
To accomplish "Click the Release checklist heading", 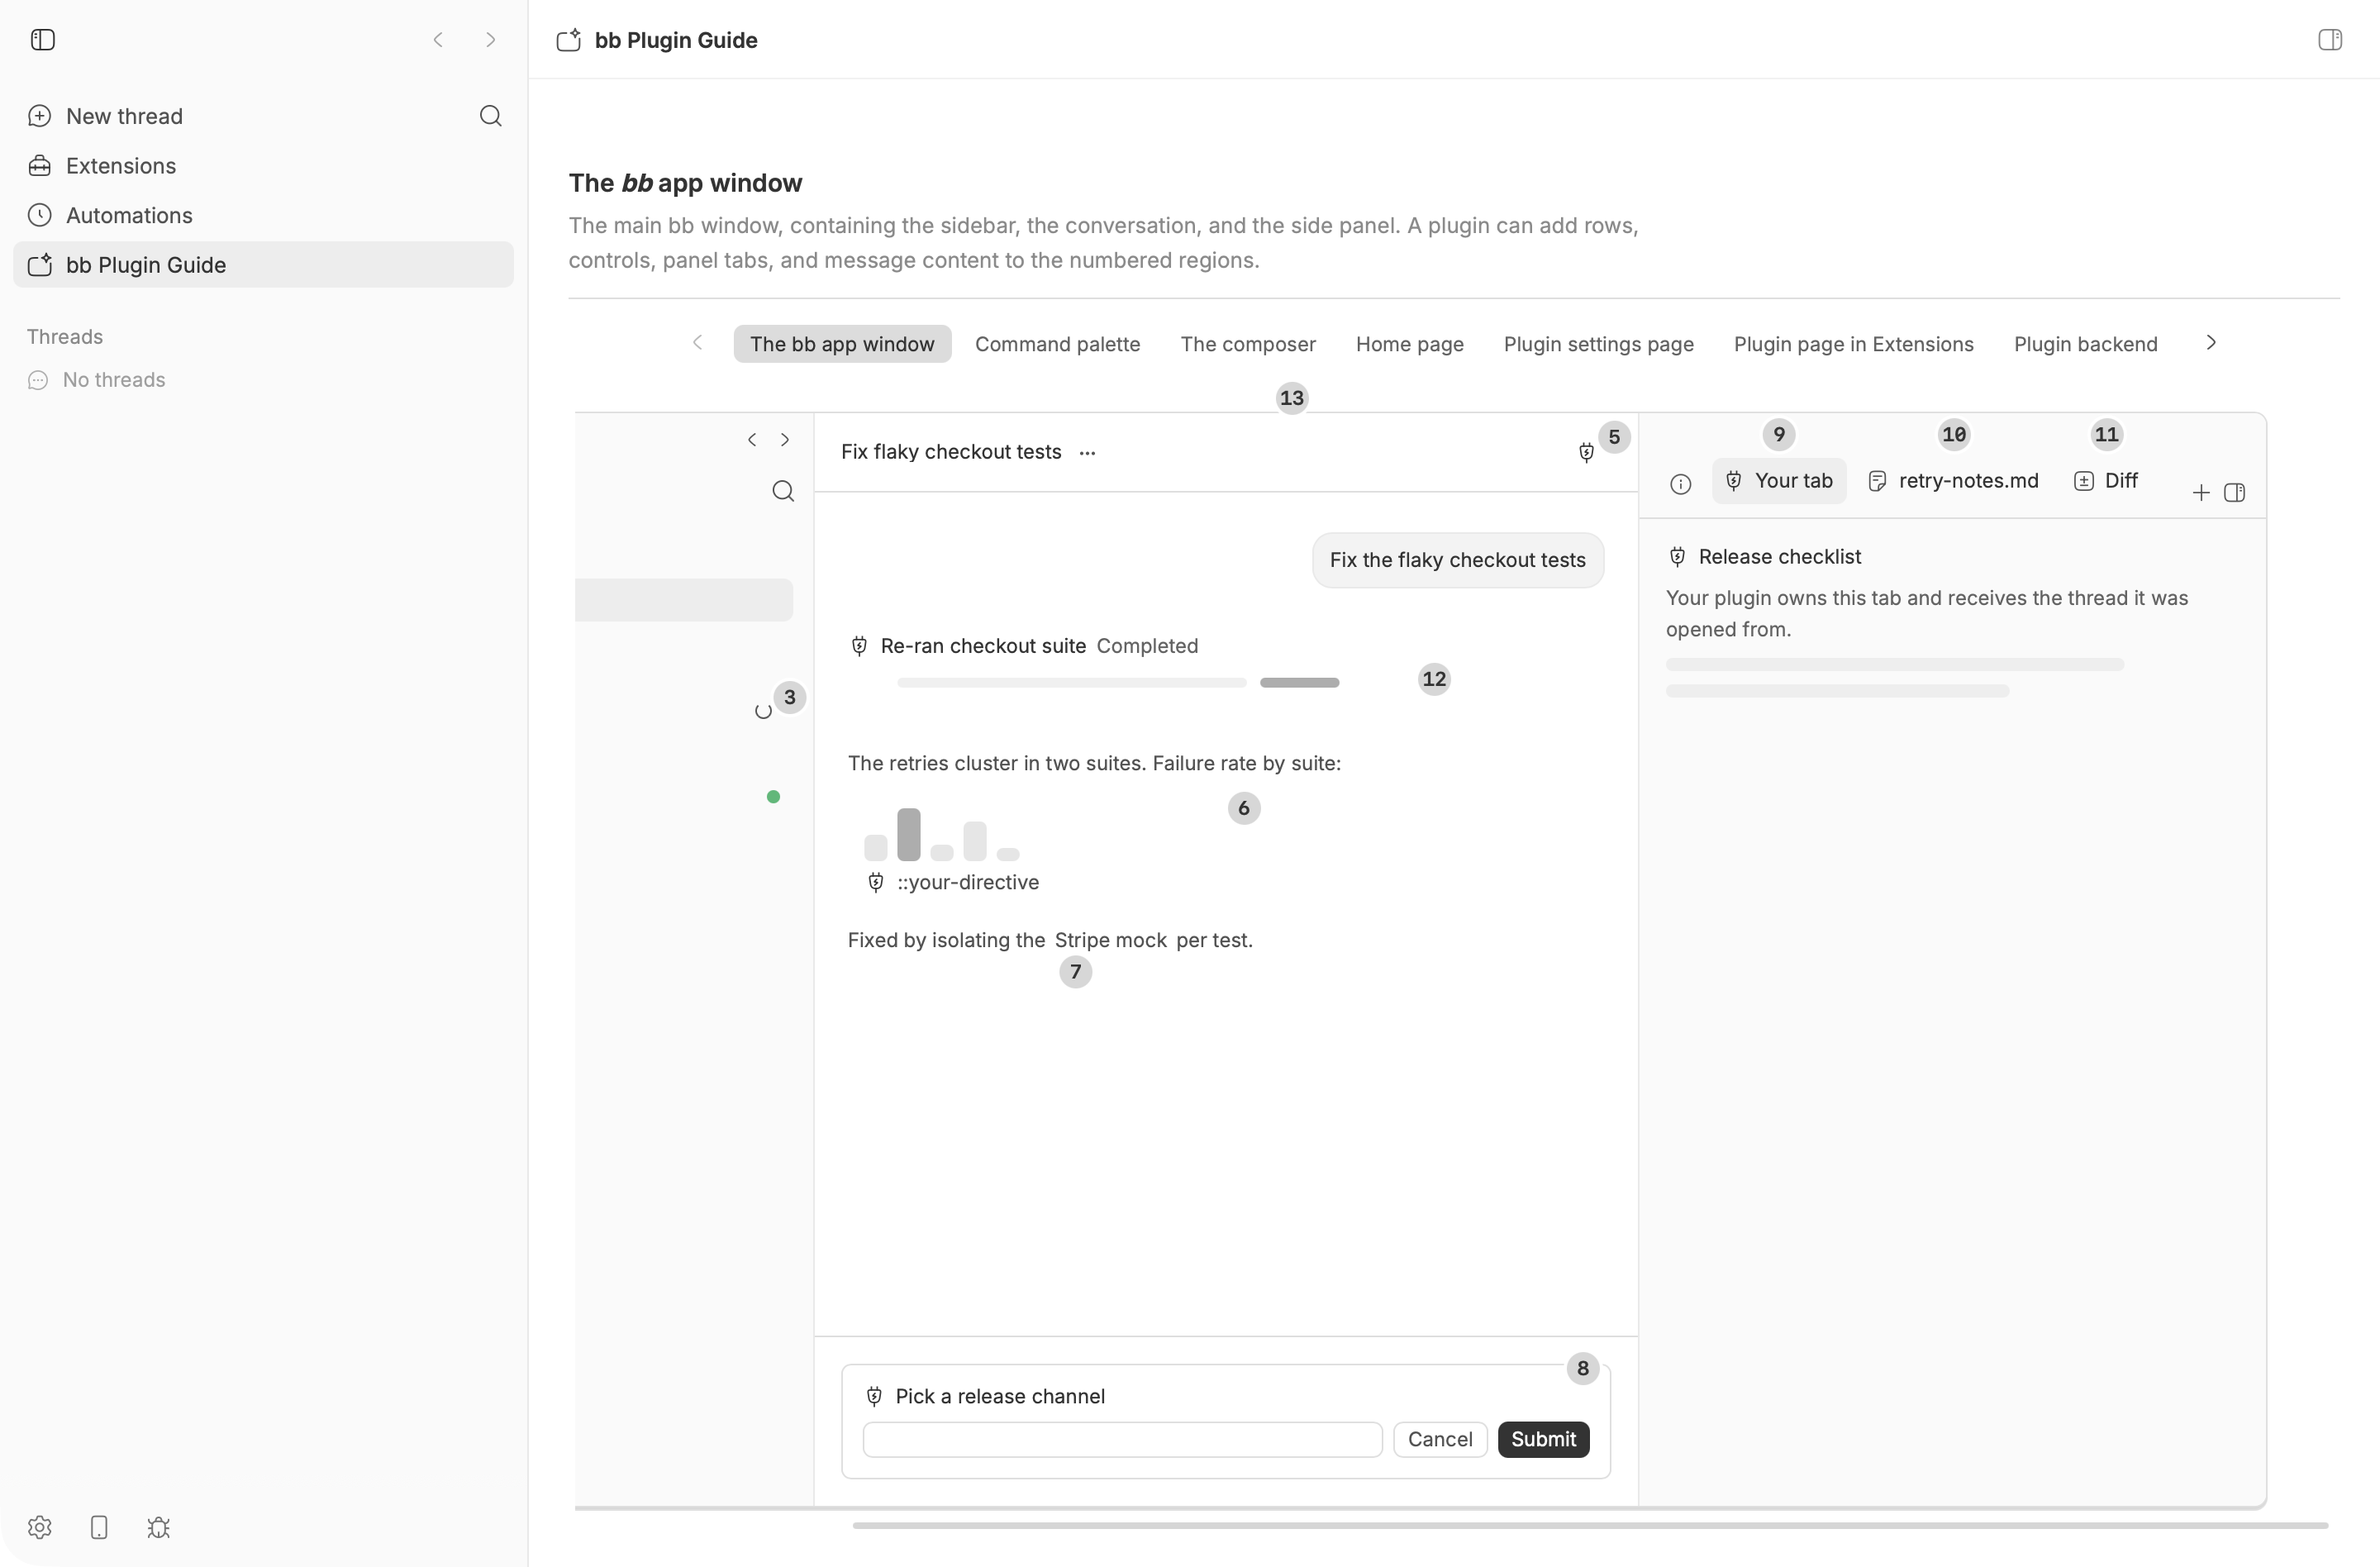I will pyautogui.click(x=1779, y=557).
